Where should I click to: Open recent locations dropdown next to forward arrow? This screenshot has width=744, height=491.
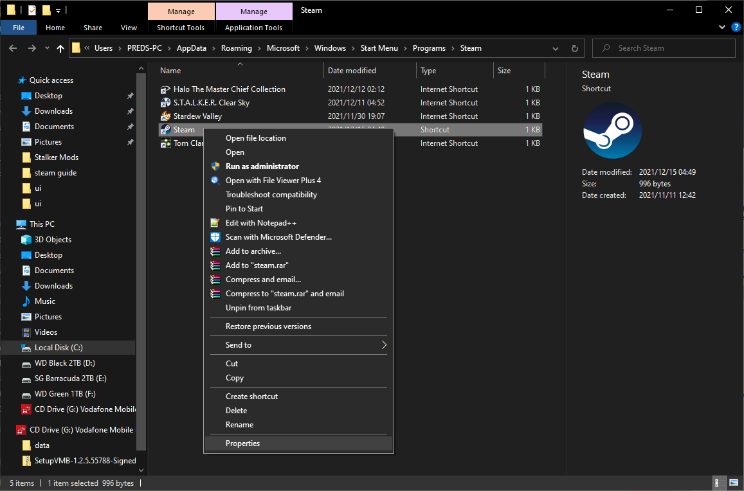coord(47,48)
